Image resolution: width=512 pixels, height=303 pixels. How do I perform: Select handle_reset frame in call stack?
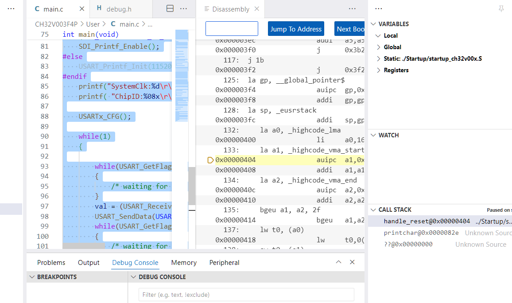(x=427, y=221)
